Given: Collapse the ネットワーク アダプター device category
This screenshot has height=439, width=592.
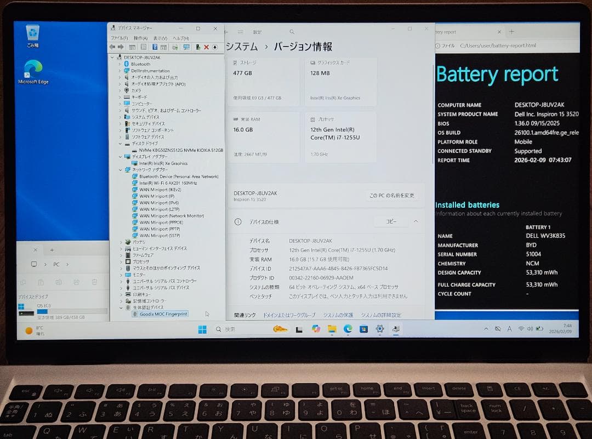Looking at the screenshot, I should pyautogui.click(x=122, y=169).
